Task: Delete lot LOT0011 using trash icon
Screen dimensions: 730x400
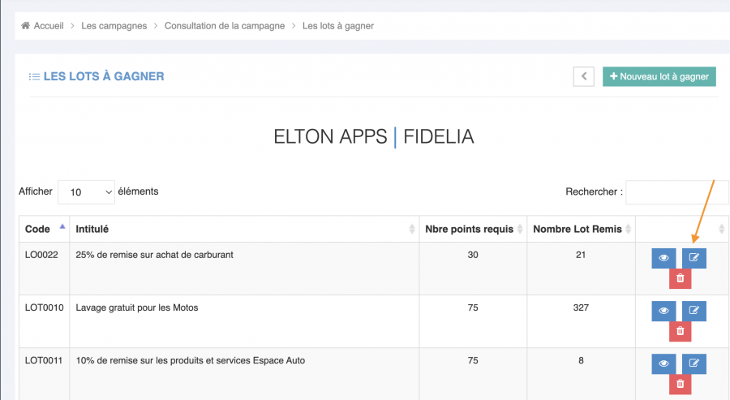Action: tap(680, 384)
